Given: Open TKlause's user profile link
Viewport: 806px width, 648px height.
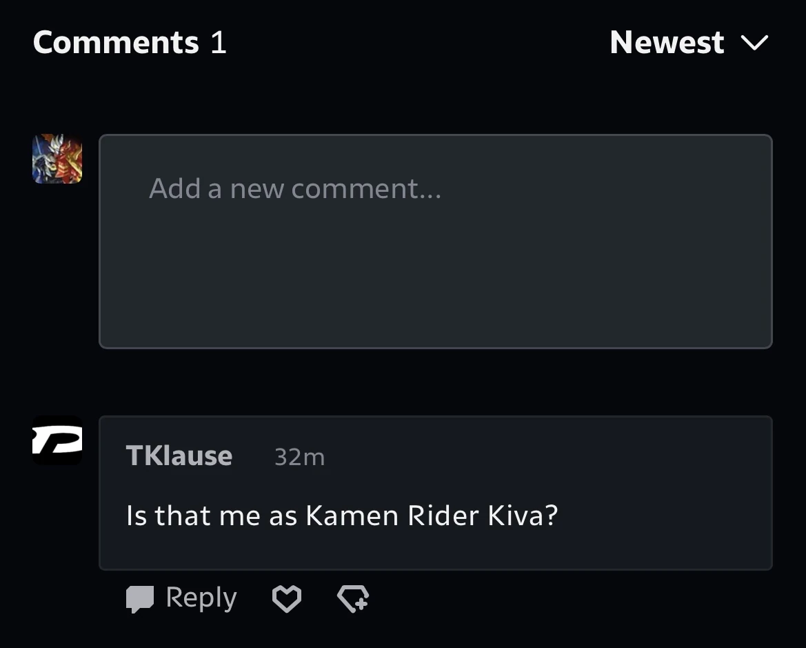Looking at the screenshot, I should click(x=179, y=456).
